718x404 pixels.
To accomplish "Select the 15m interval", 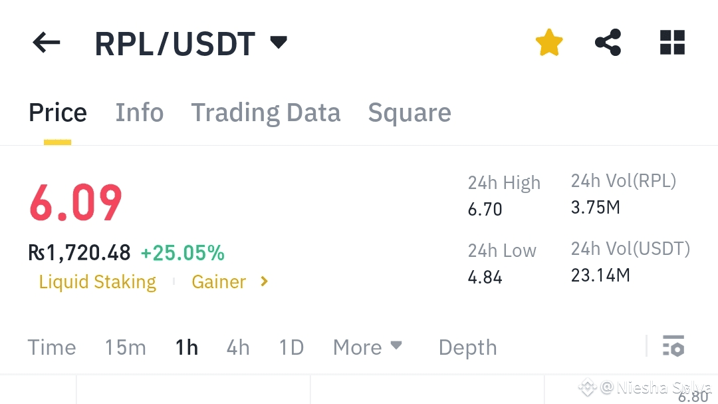I will [x=125, y=347].
